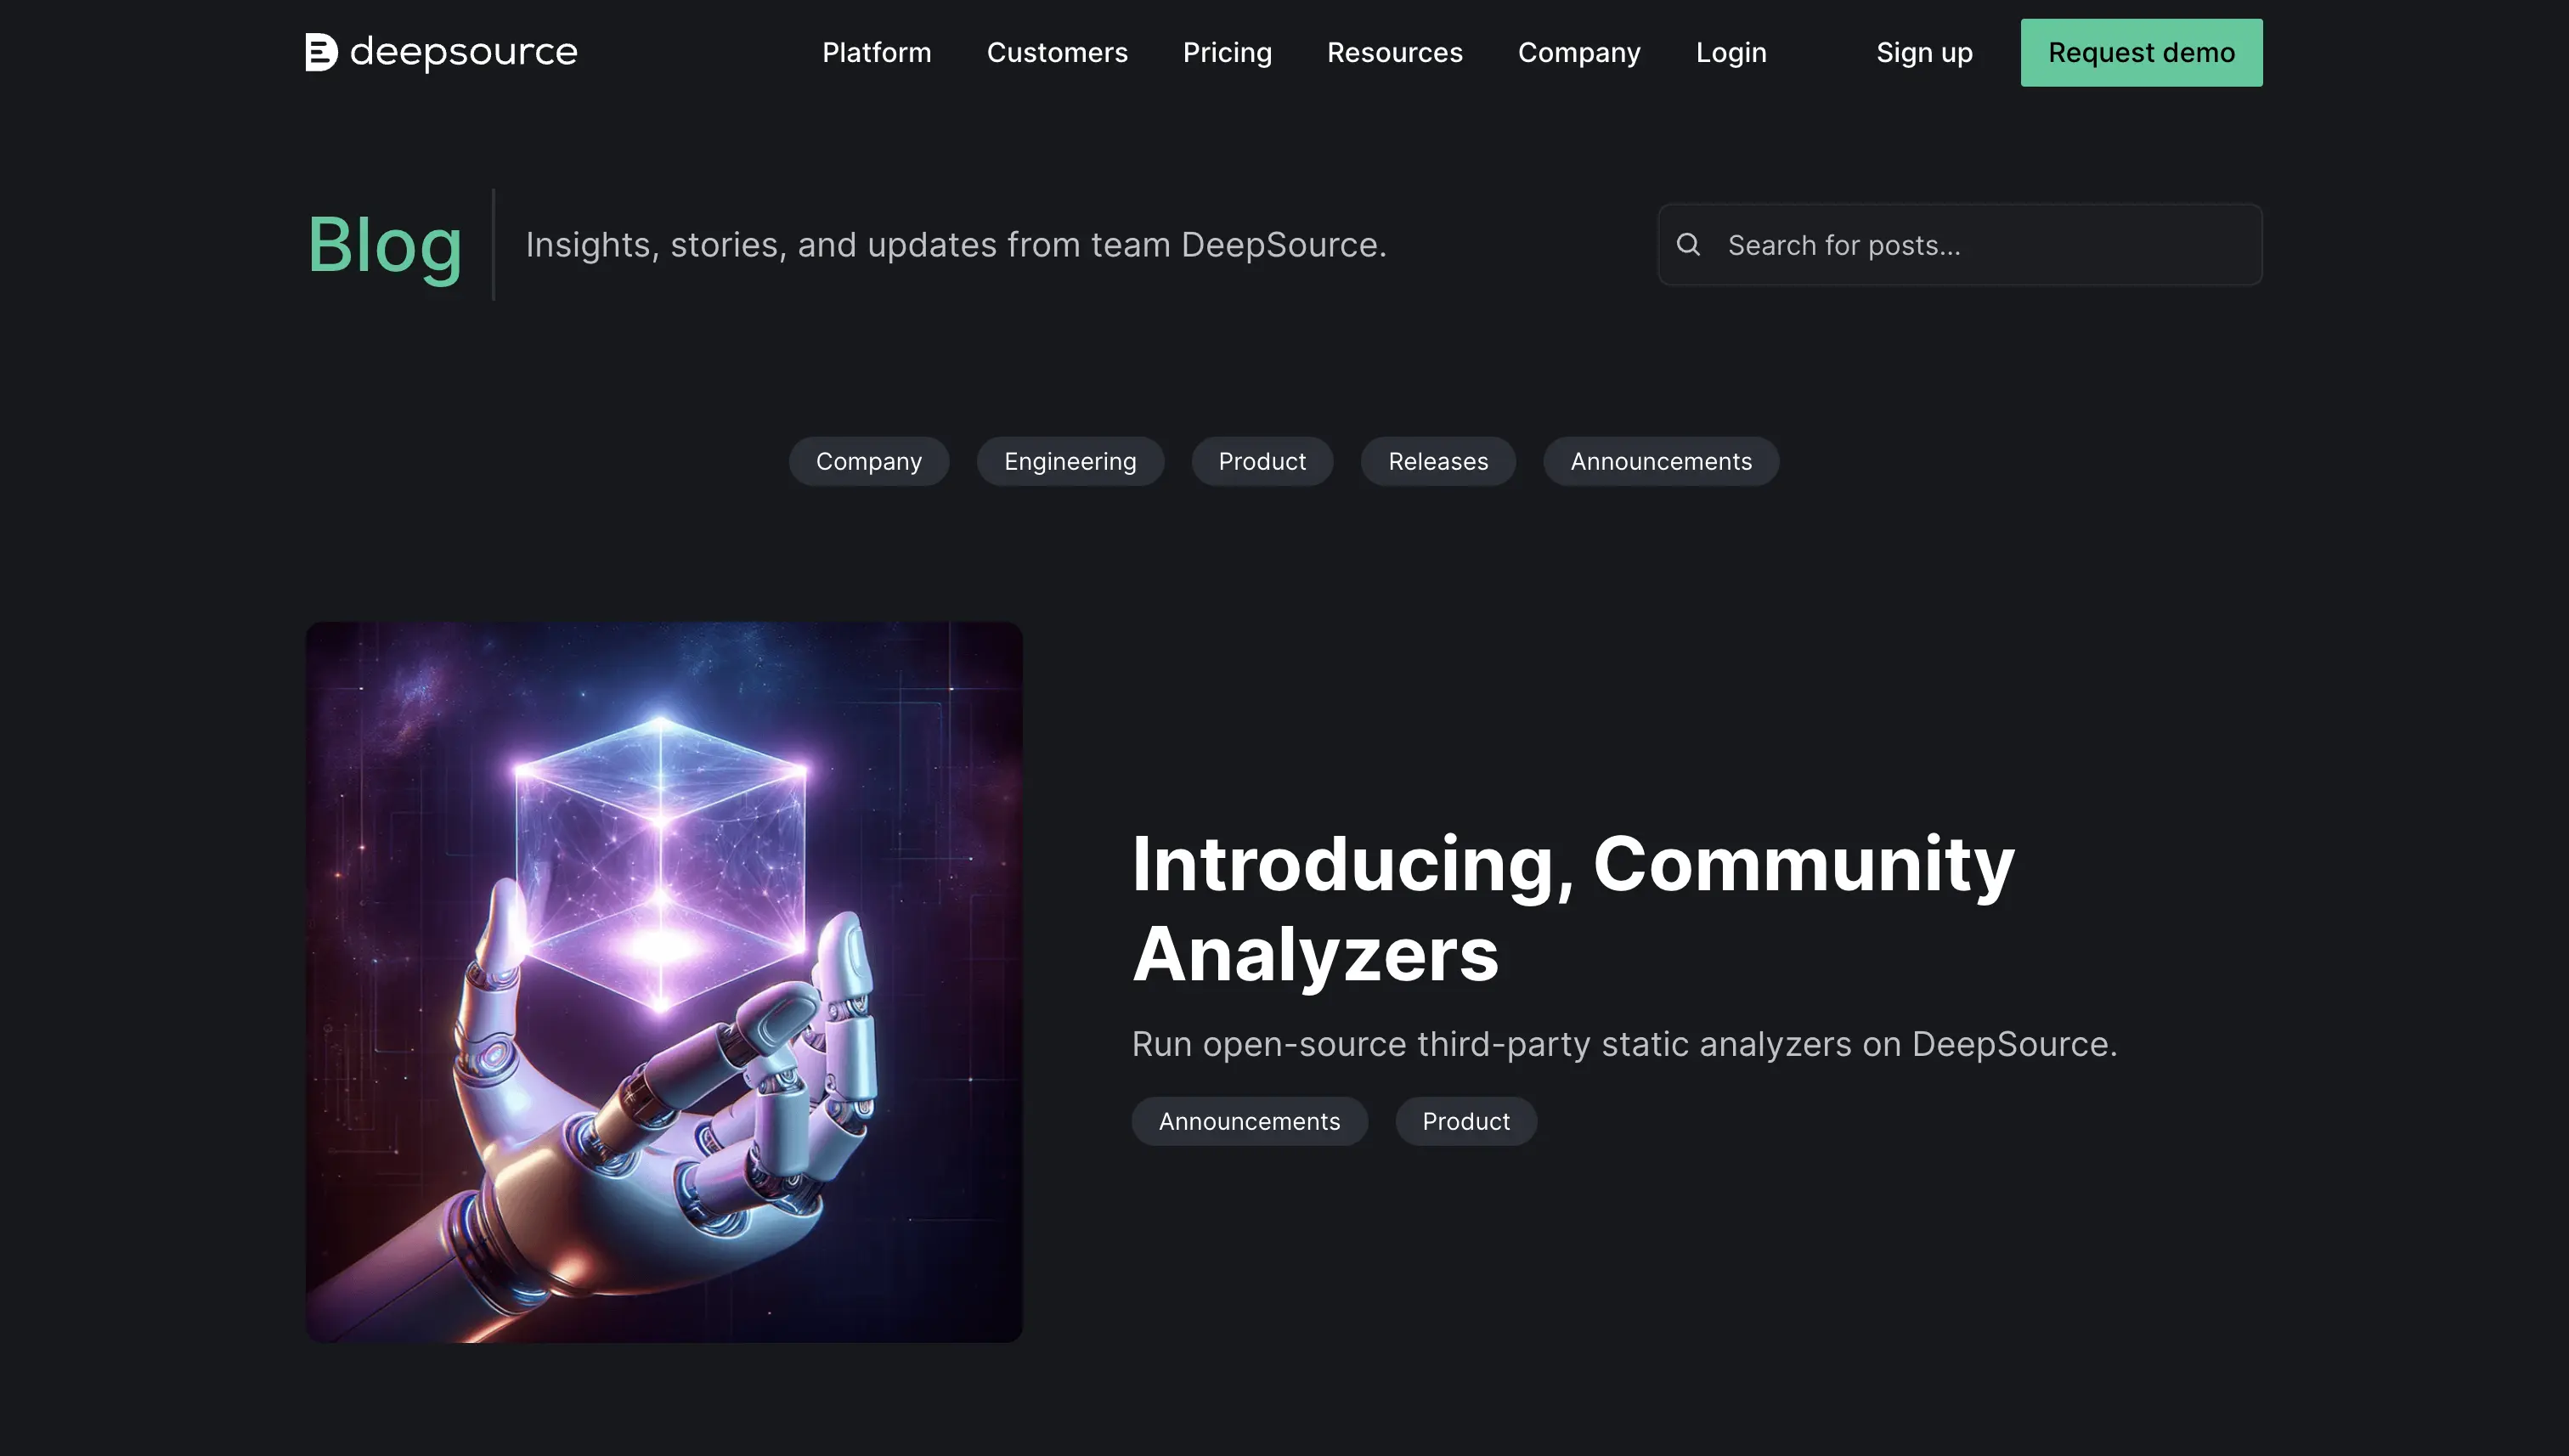Filter posts by Engineering category

[1070, 461]
